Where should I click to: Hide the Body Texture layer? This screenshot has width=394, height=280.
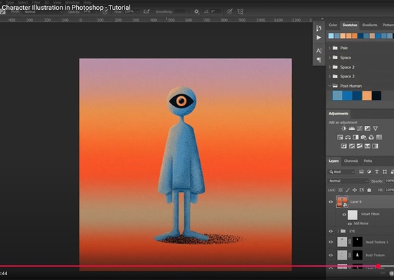point(331,255)
